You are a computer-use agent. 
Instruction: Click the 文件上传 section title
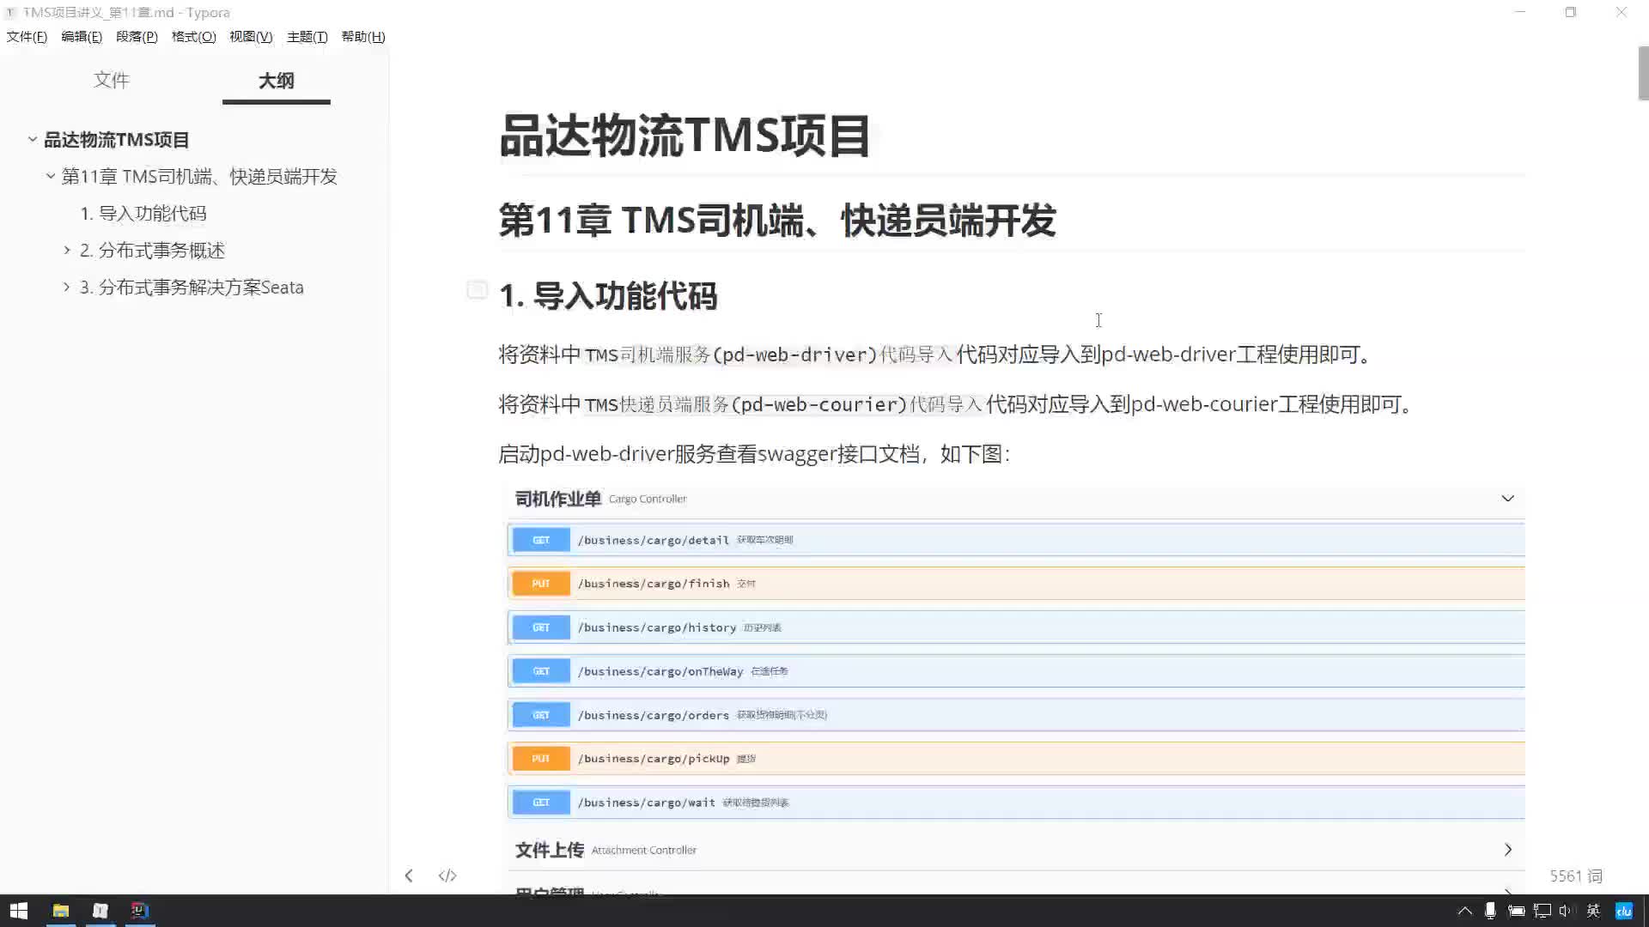pyautogui.click(x=550, y=850)
